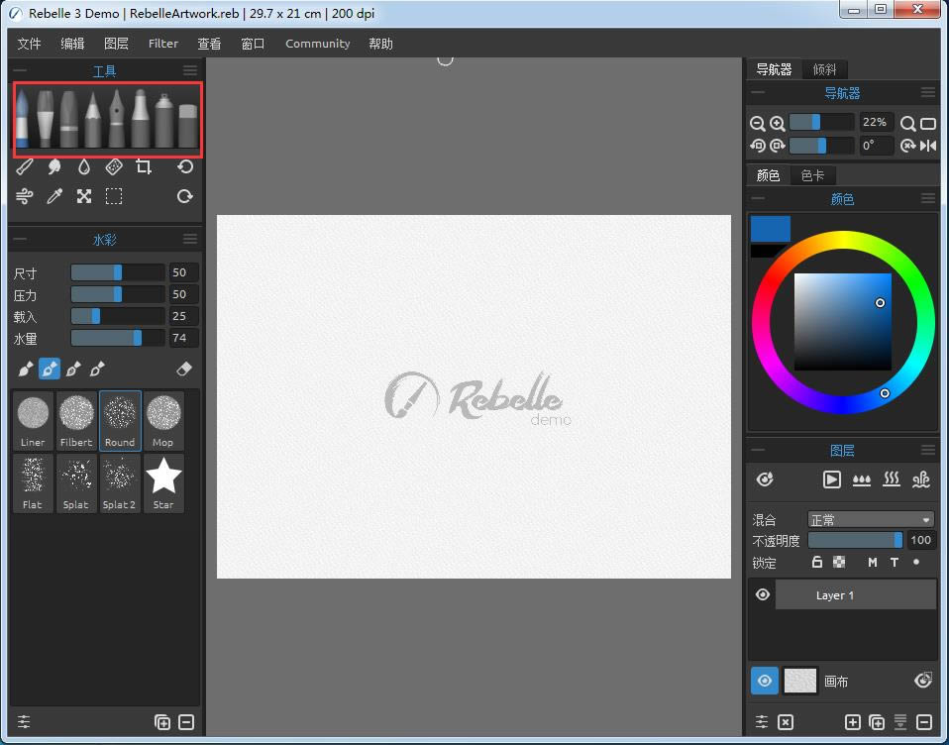Image resolution: width=949 pixels, height=745 pixels.
Task: Open the 水彩 panel menu
Action: pyautogui.click(x=190, y=239)
